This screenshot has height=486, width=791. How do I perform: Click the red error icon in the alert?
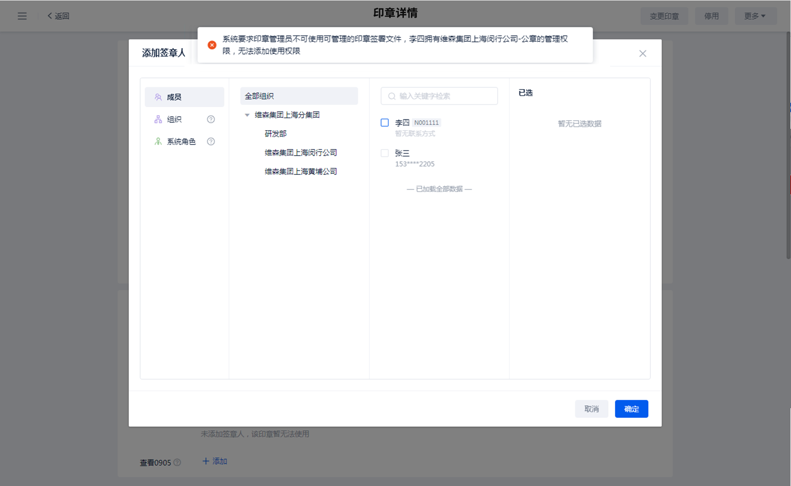coord(212,45)
